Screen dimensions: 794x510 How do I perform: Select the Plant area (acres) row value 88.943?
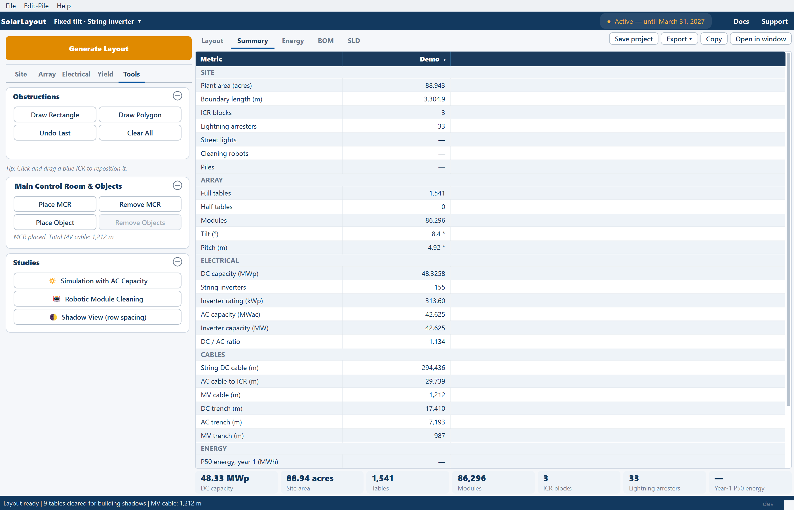[435, 86]
